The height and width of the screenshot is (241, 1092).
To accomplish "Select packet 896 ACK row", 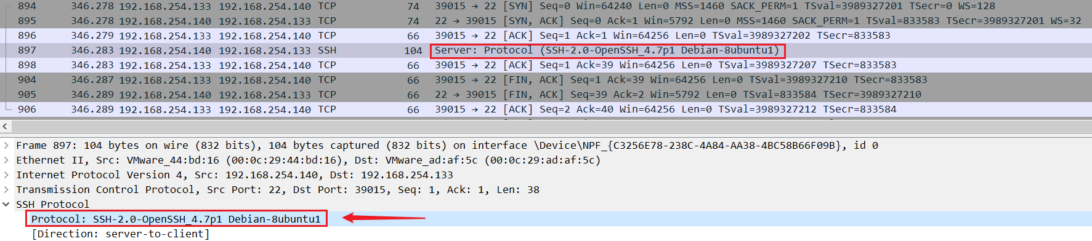I will [546, 36].
